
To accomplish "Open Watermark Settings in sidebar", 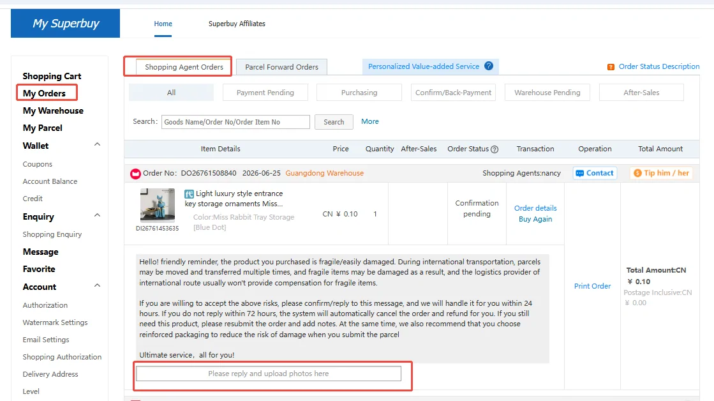I will [55, 322].
